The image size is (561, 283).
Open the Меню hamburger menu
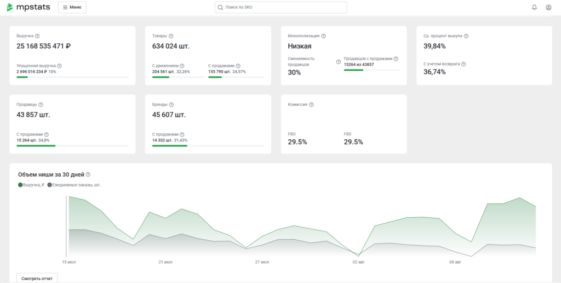click(x=72, y=7)
